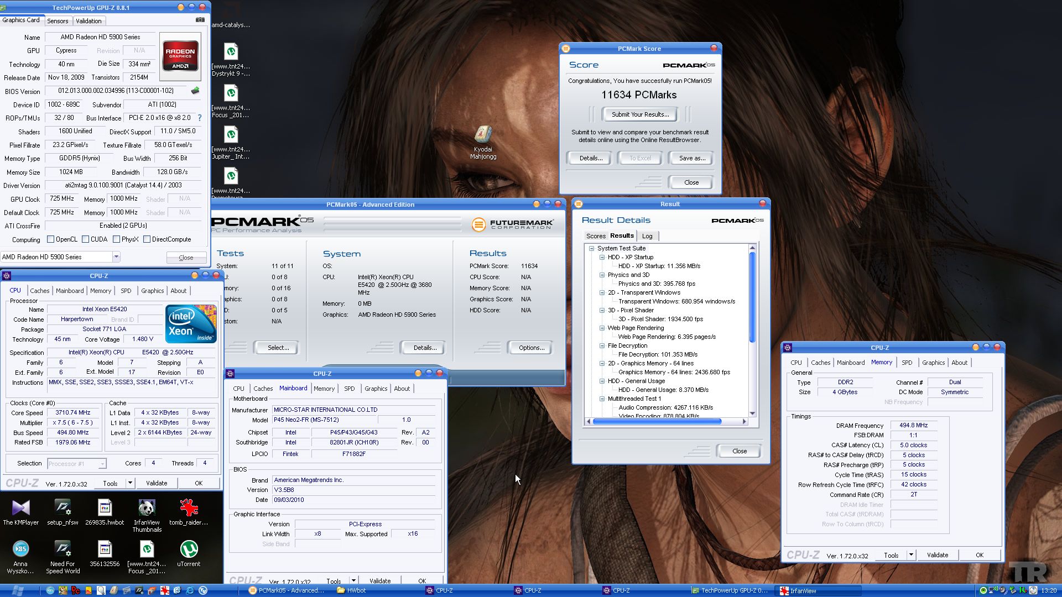Open the setup_nfsw desktop icon
Image resolution: width=1062 pixels, height=597 pixels.
(63, 512)
